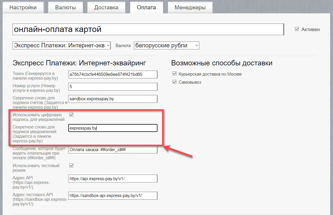333x215 pixels.
Task: Switch to the Настройки tab
Action: 23,7
